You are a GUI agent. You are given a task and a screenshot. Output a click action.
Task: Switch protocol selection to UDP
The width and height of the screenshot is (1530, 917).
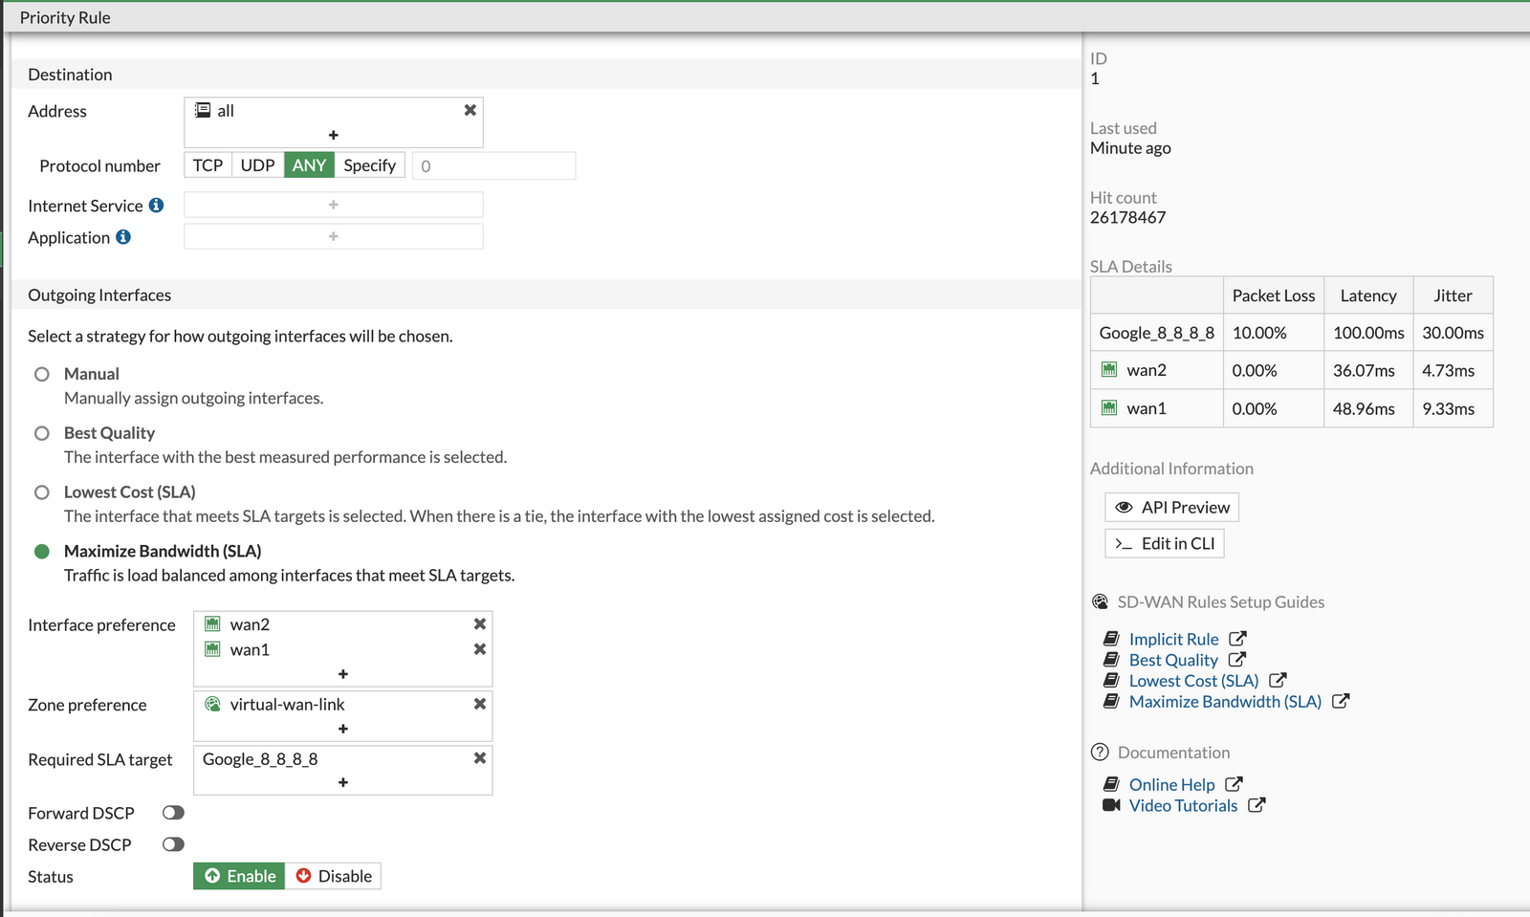(255, 164)
